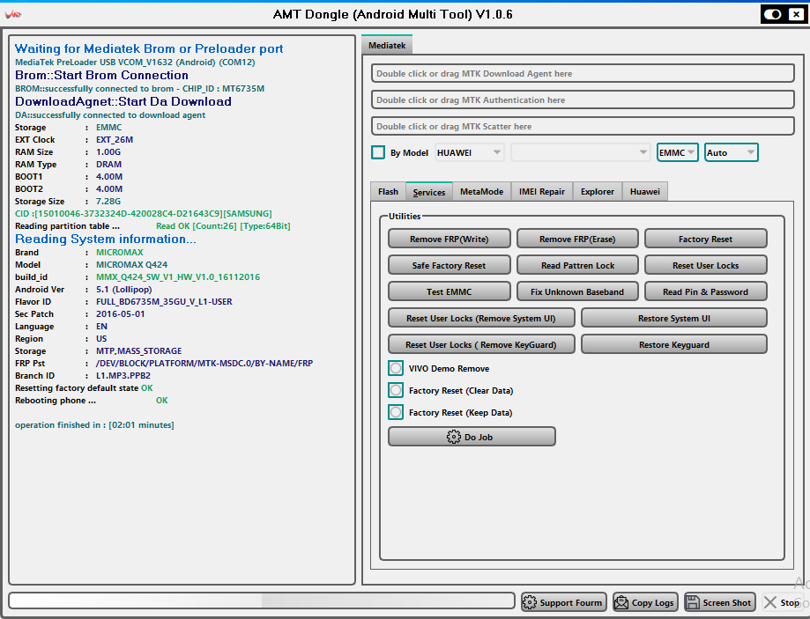Image resolution: width=810 pixels, height=619 pixels.
Task: Open the empty model dropdown
Action: click(x=580, y=152)
